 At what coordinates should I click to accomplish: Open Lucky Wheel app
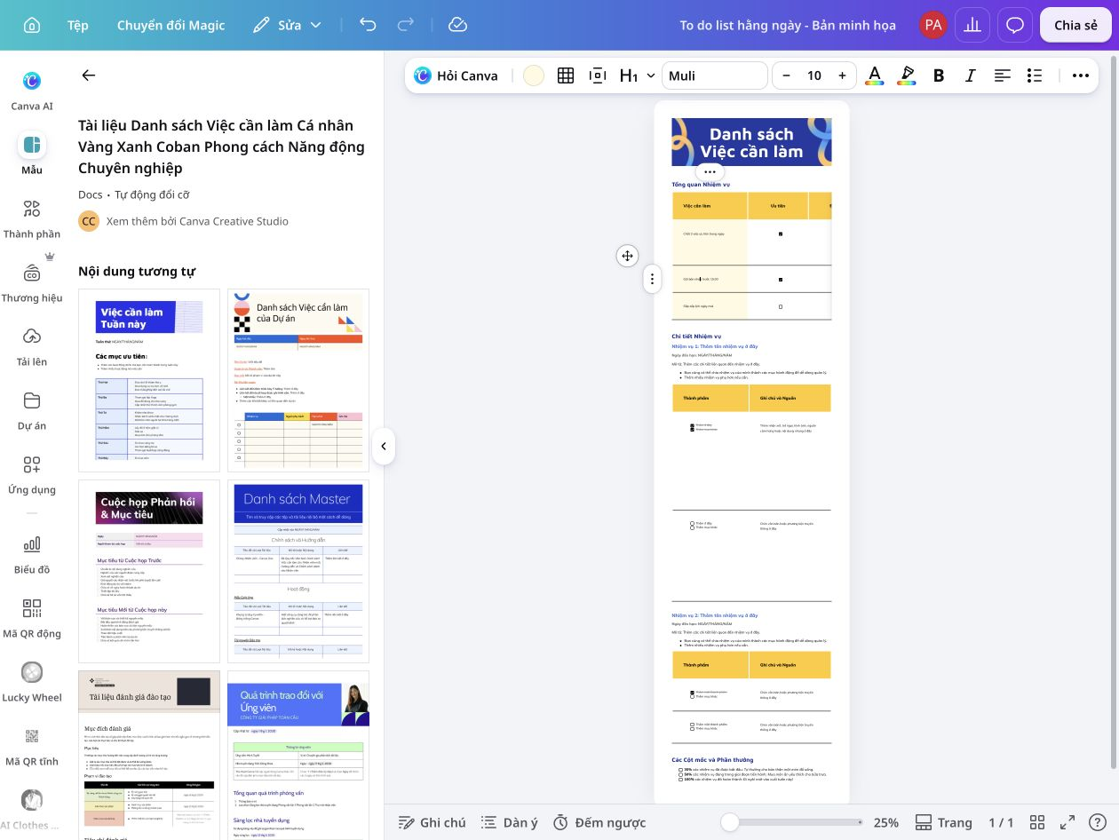tap(32, 683)
